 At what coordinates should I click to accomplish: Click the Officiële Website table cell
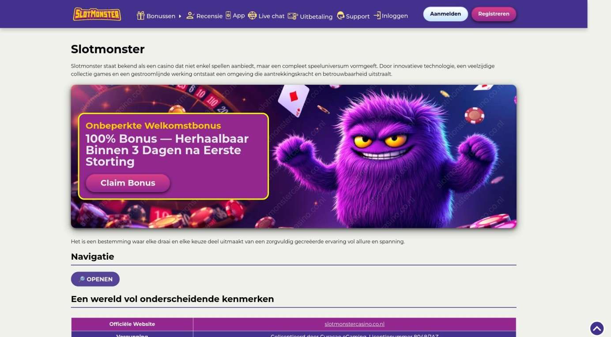pos(132,324)
